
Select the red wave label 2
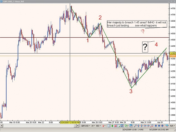[100, 18]
